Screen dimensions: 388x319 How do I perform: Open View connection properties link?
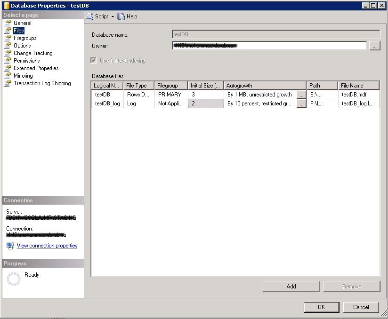(x=47, y=245)
